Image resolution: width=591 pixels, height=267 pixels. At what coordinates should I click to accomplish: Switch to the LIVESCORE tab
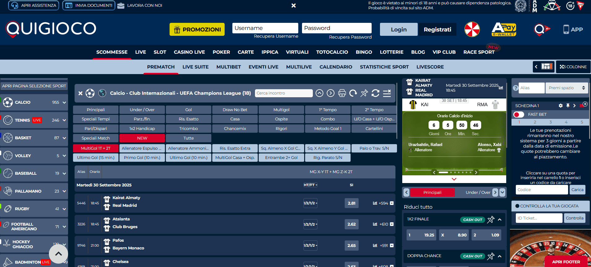pos(430,67)
